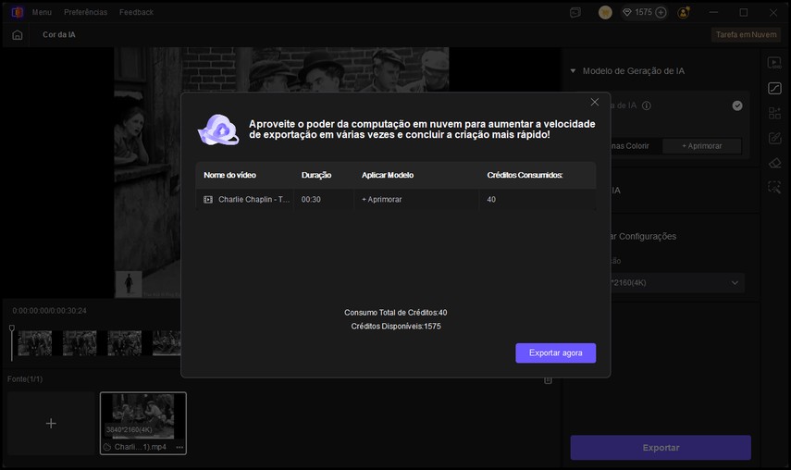Click the info icon beside Cor da IA
The image size is (791, 470).
[x=647, y=106]
